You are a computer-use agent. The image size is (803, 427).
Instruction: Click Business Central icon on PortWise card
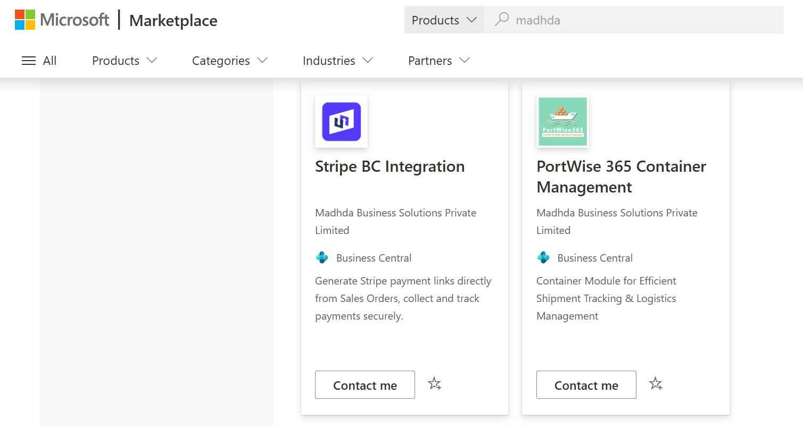coord(543,258)
